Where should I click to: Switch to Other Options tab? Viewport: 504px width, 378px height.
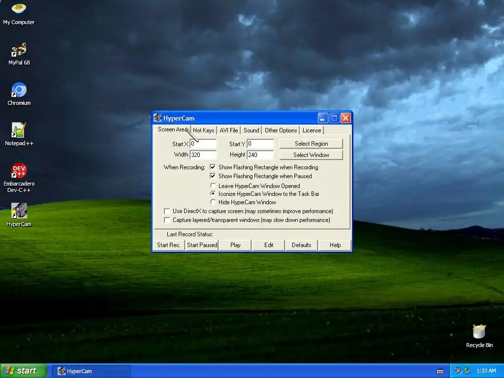281,130
